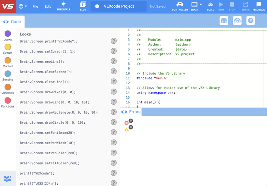The image size is (267, 186).
Task: Click Brain.Screen.clearScreen() command
Action: click(46, 72)
